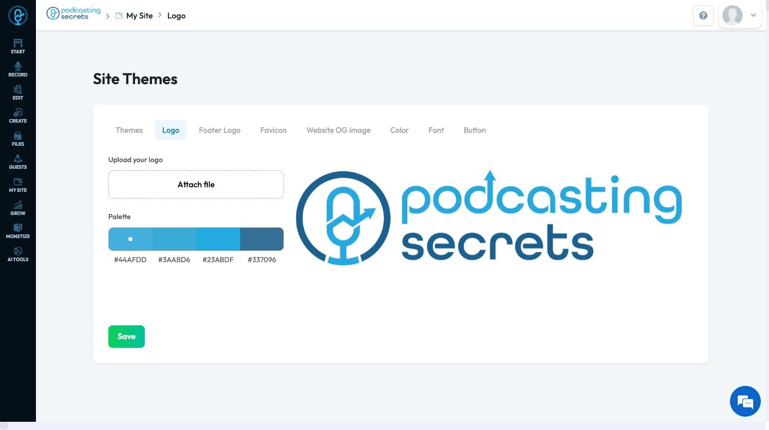
Task: Click the Podcasting Secrets header logo
Action: (x=73, y=14)
